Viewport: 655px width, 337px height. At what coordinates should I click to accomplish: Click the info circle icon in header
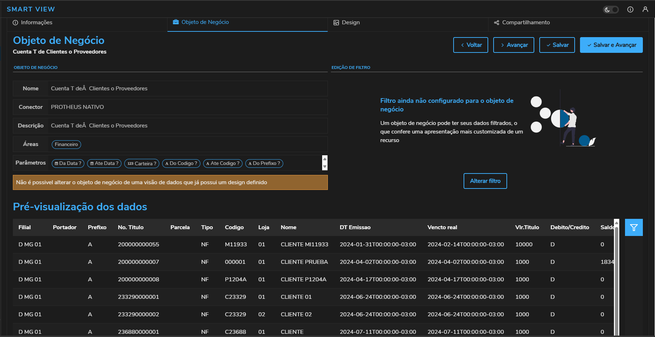(x=630, y=10)
